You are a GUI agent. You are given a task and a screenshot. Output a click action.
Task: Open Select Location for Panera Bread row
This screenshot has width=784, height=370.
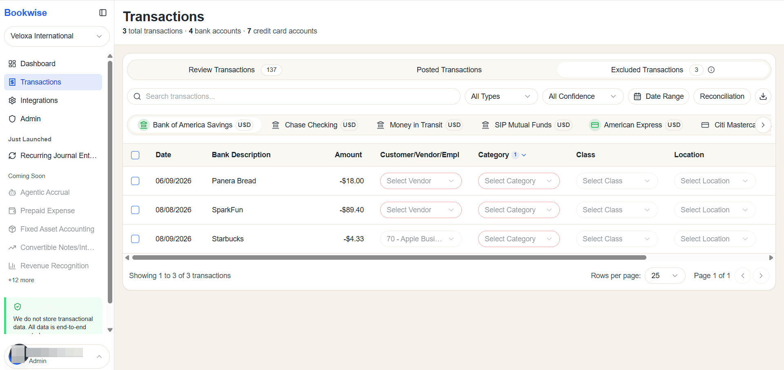click(x=715, y=181)
